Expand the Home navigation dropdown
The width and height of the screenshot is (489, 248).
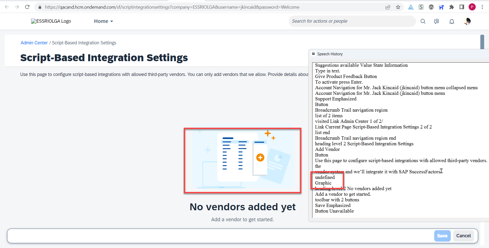point(111,21)
